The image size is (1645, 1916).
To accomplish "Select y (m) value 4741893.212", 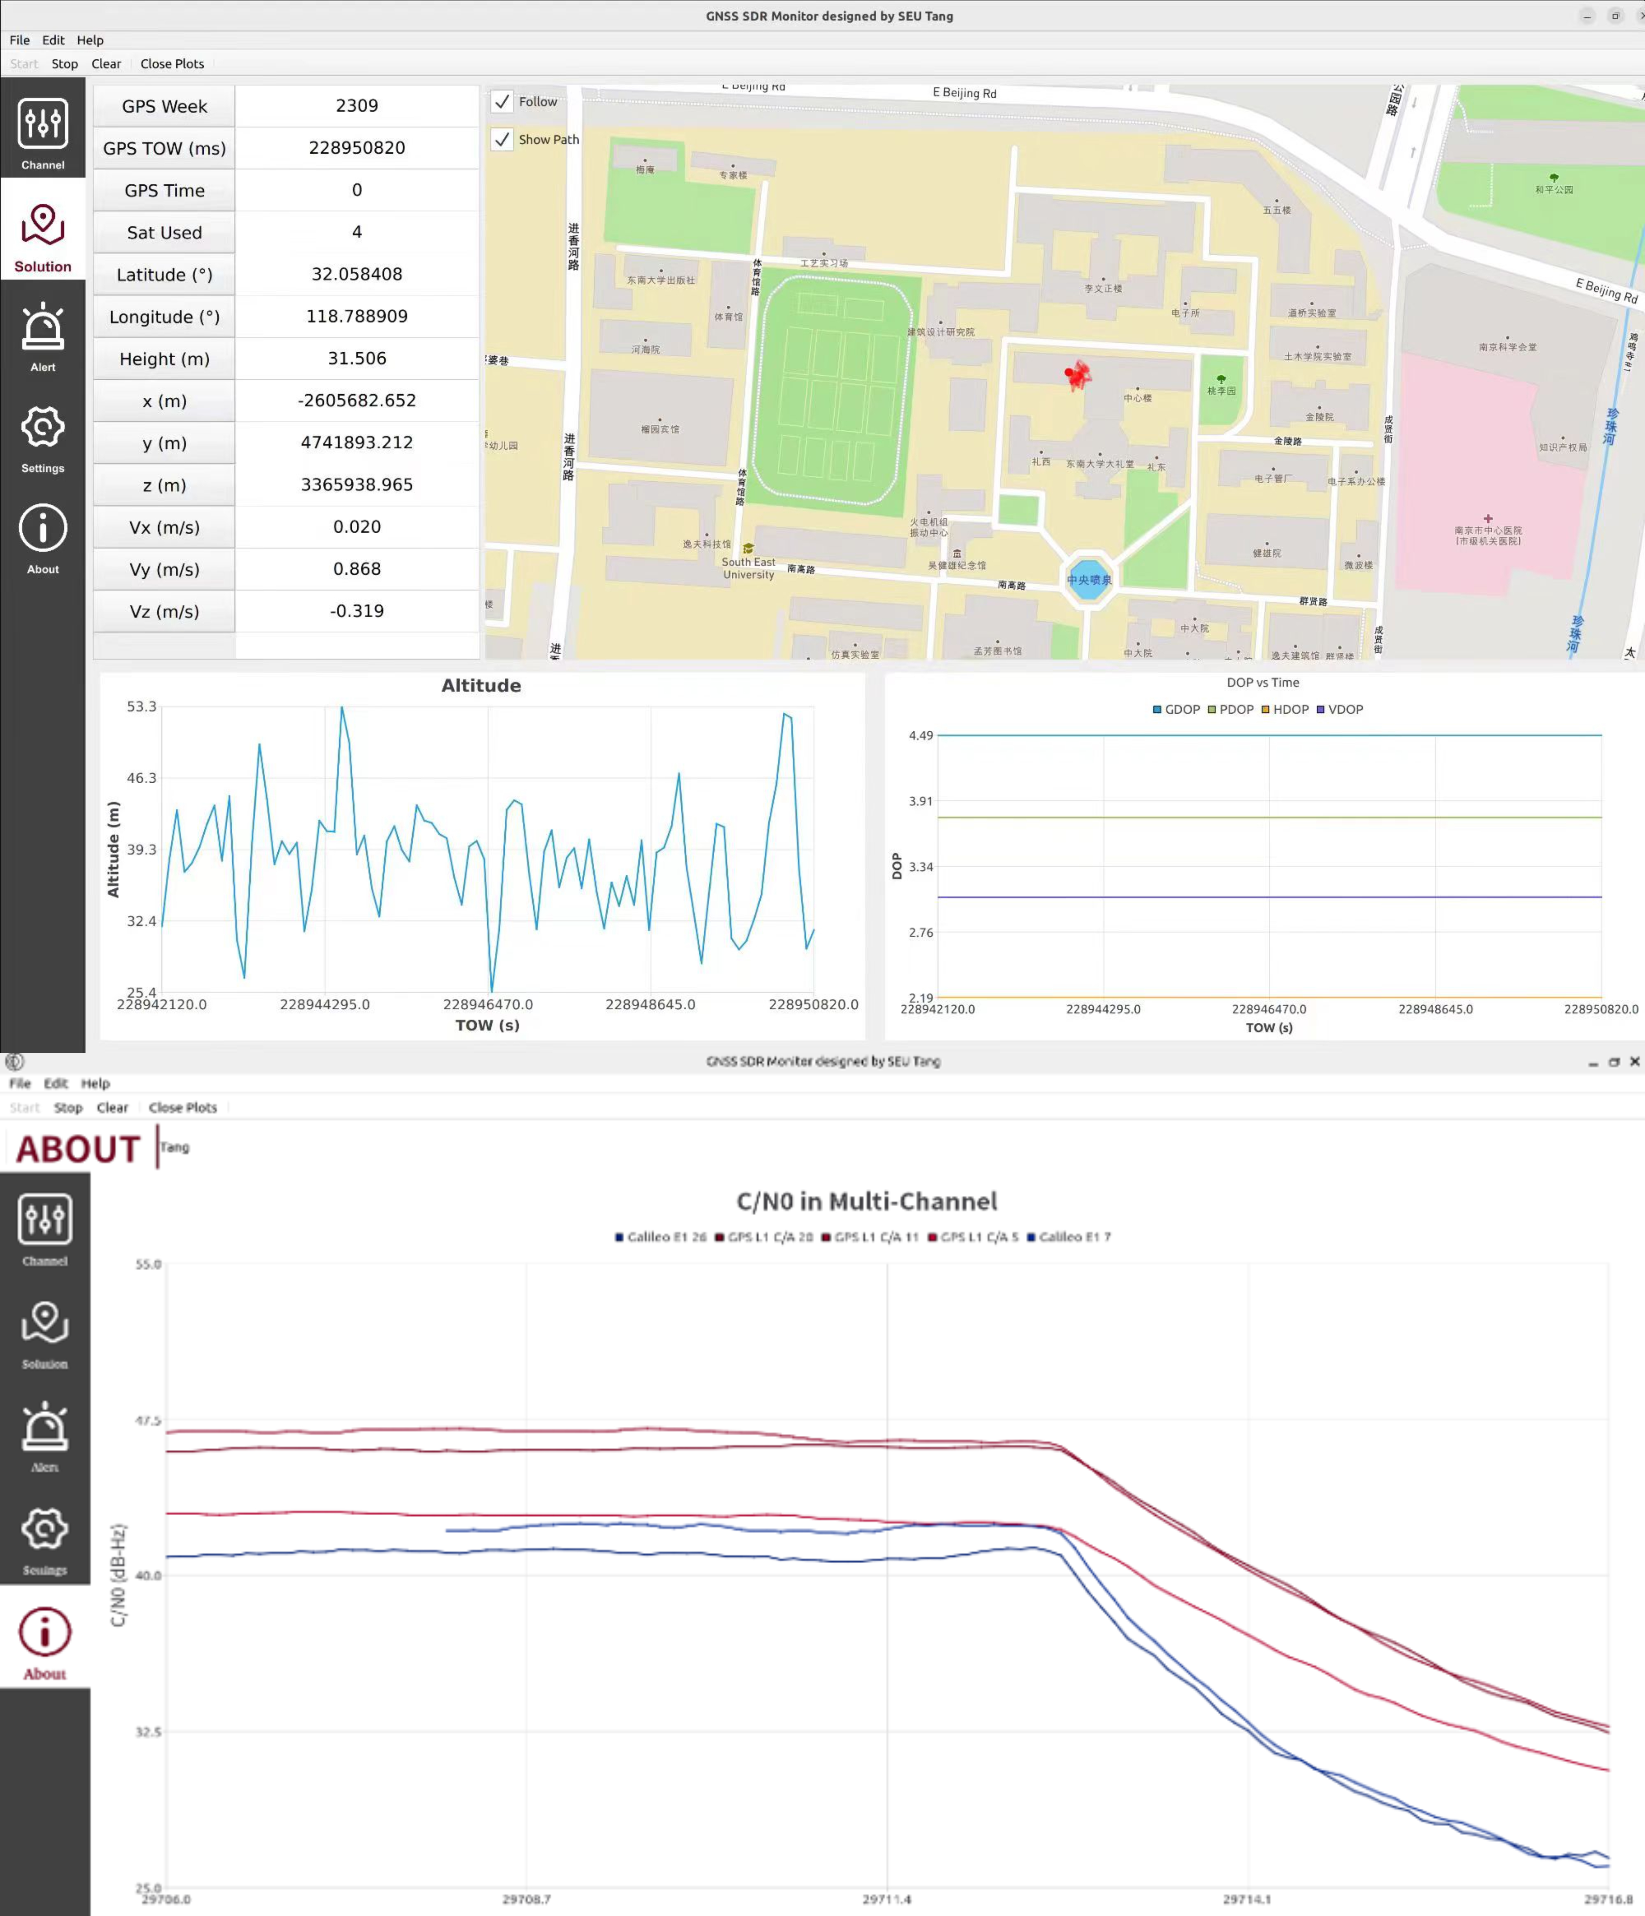I will [x=357, y=442].
